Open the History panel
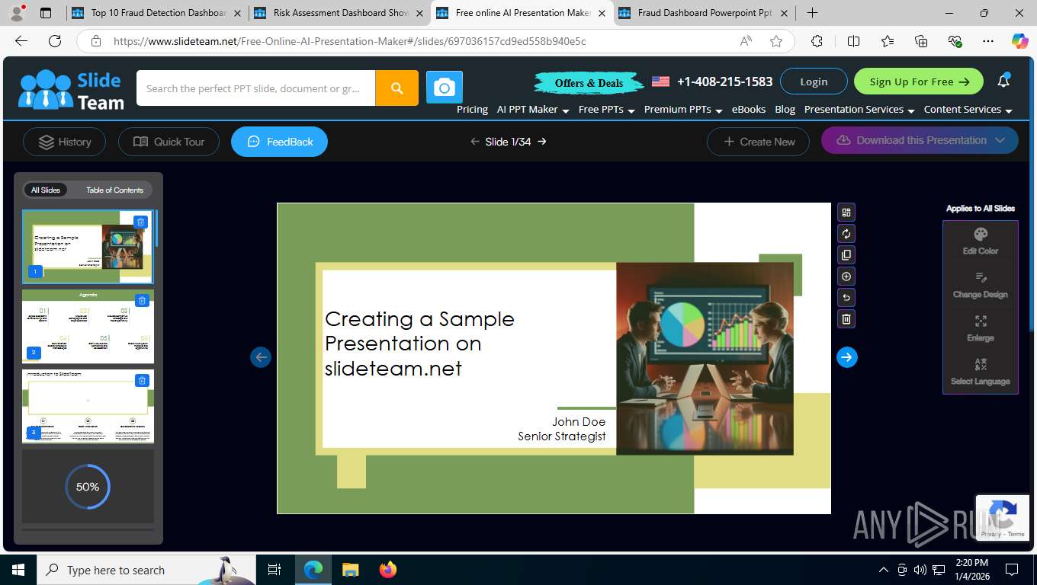This screenshot has width=1037, height=585. coord(64,142)
